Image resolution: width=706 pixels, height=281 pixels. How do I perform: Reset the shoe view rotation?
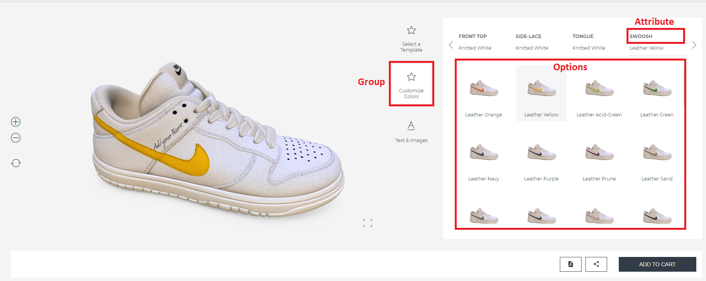pyautogui.click(x=16, y=163)
